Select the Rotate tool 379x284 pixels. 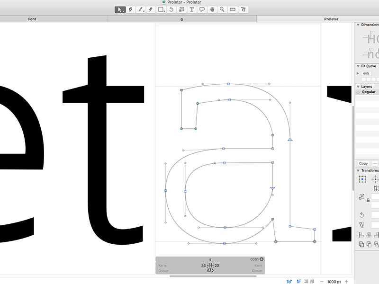pyautogui.click(x=171, y=9)
